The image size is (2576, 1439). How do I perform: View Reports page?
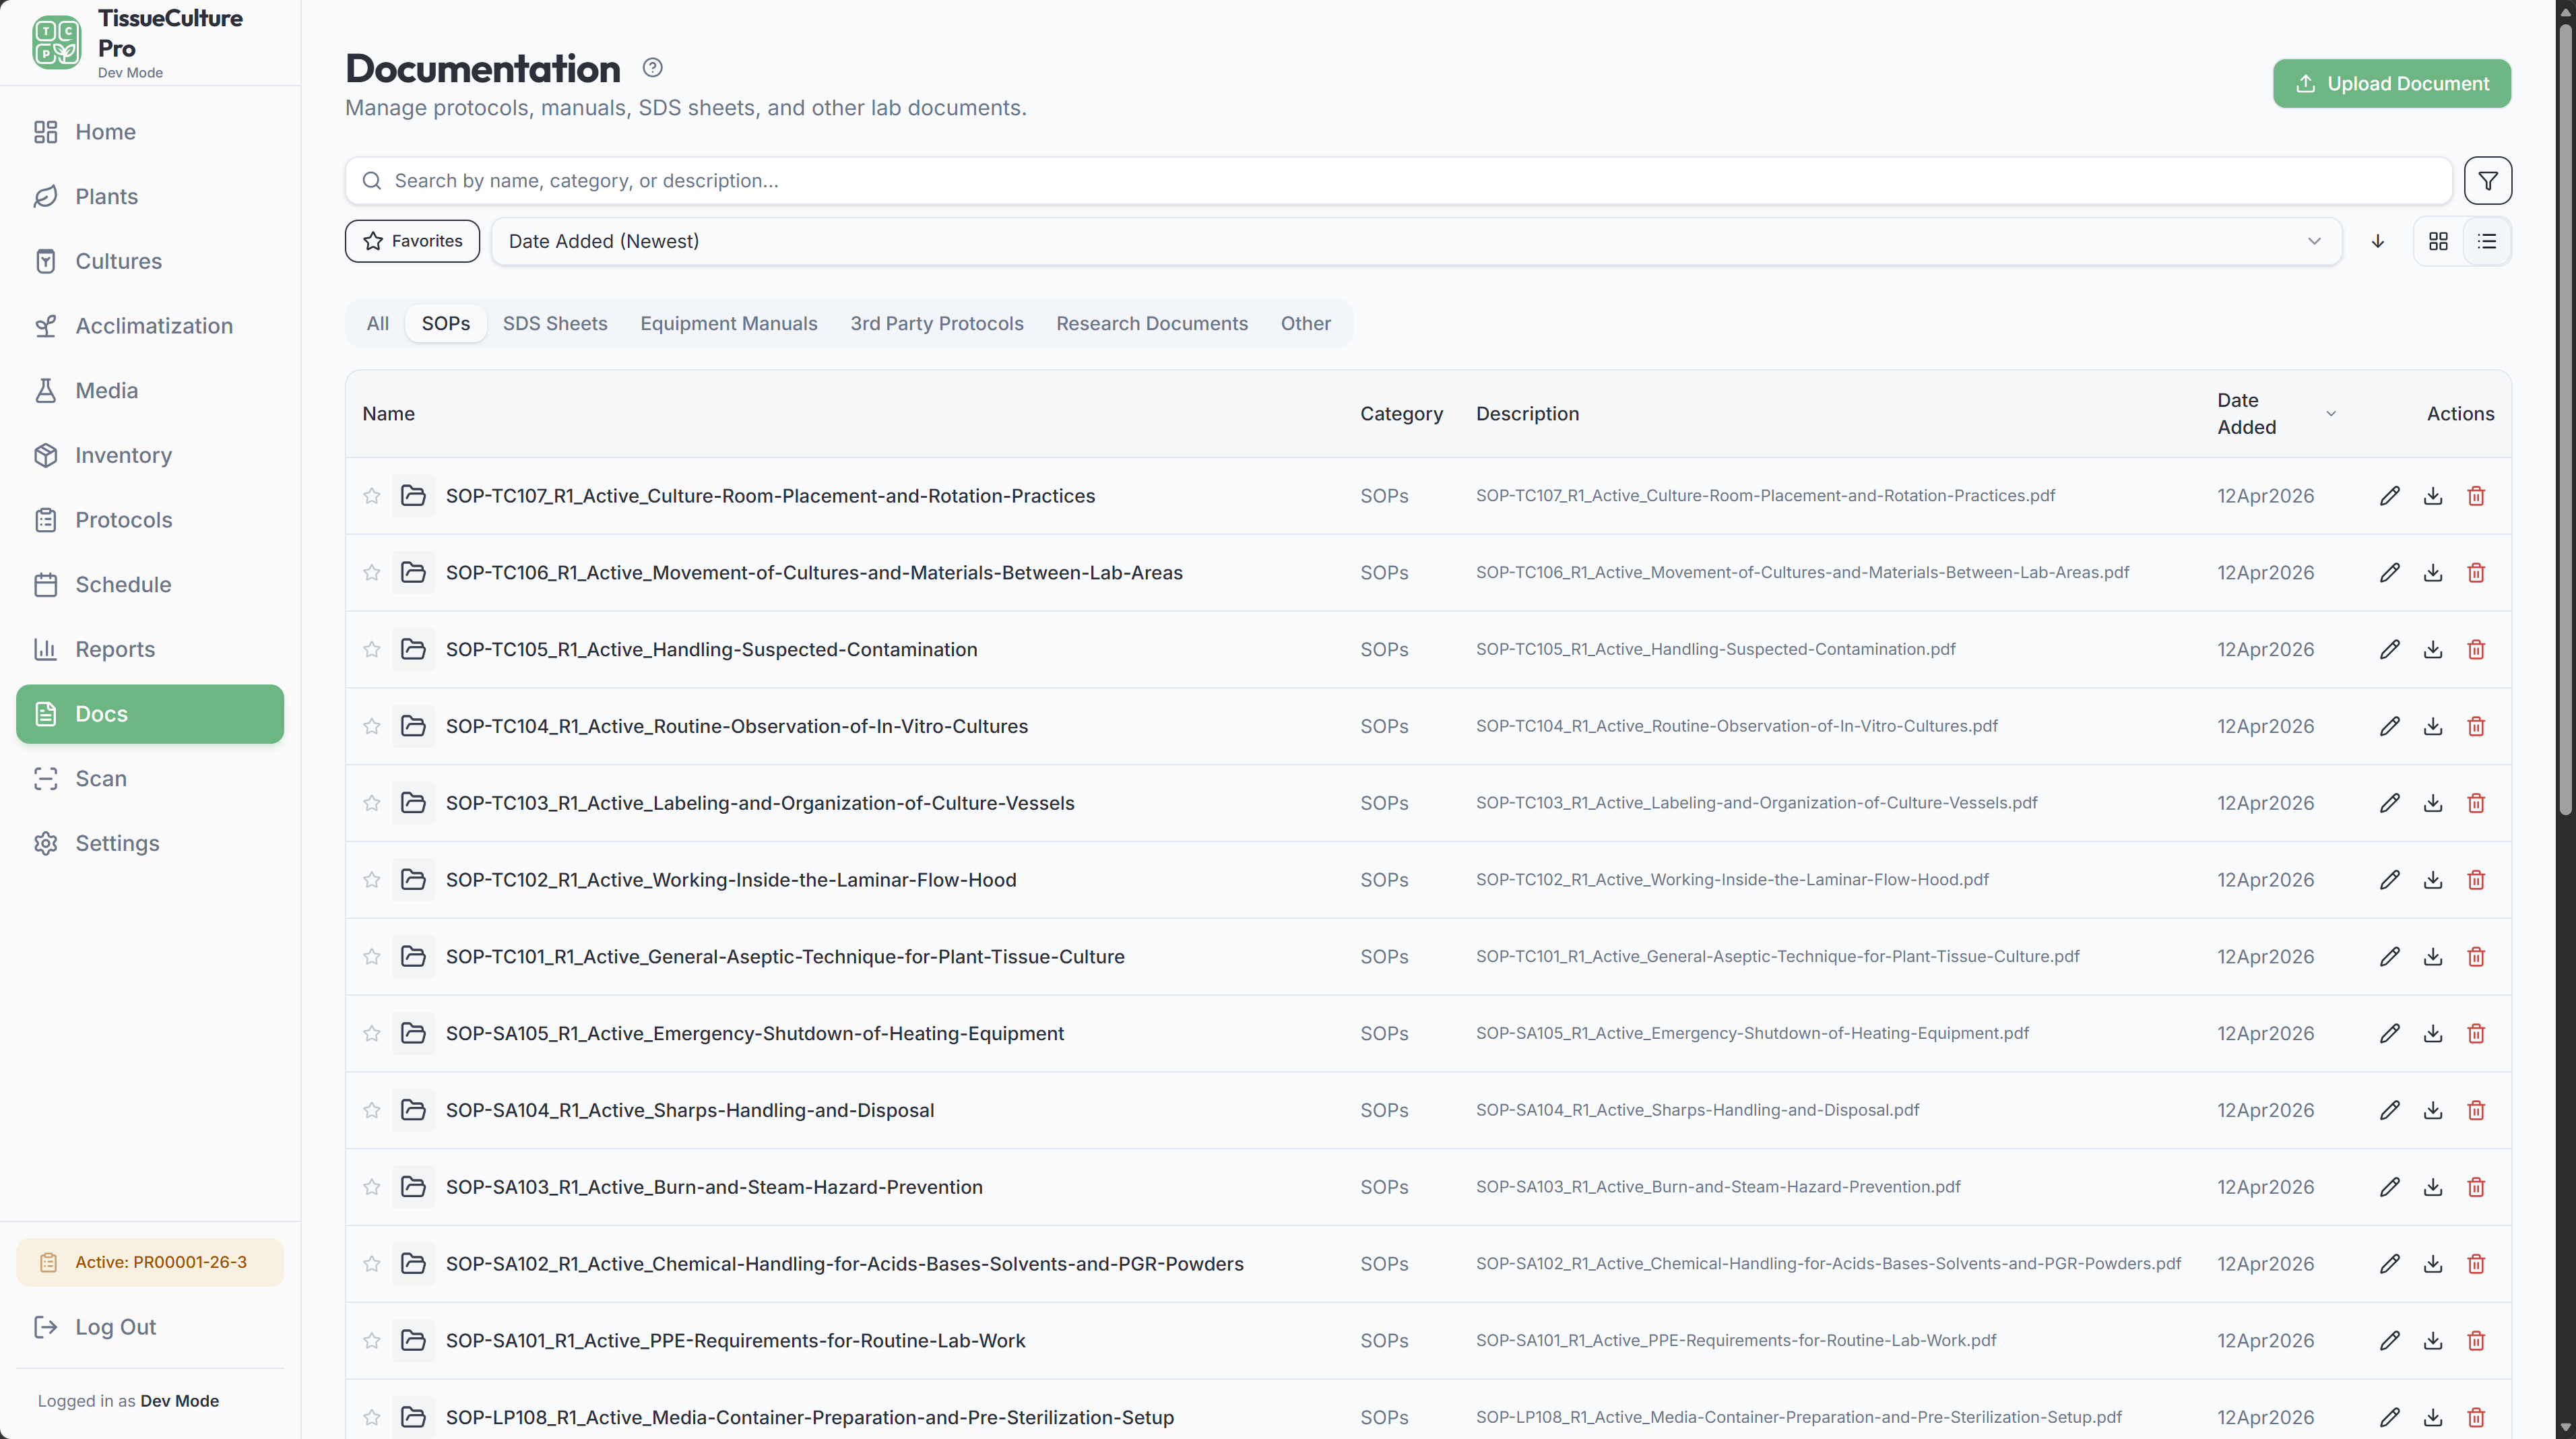tap(150, 650)
